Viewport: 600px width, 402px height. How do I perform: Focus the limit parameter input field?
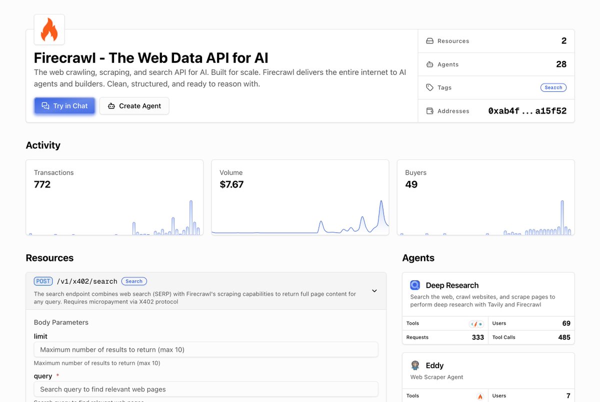click(x=206, y=350)
